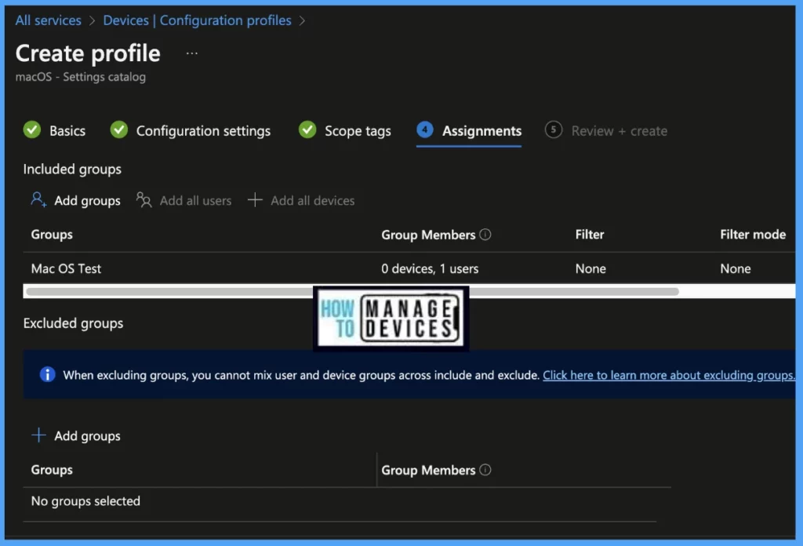Screen dimensions: 803x546
Task: Click the Excluded groups heading
Action: tap(73, 324)
